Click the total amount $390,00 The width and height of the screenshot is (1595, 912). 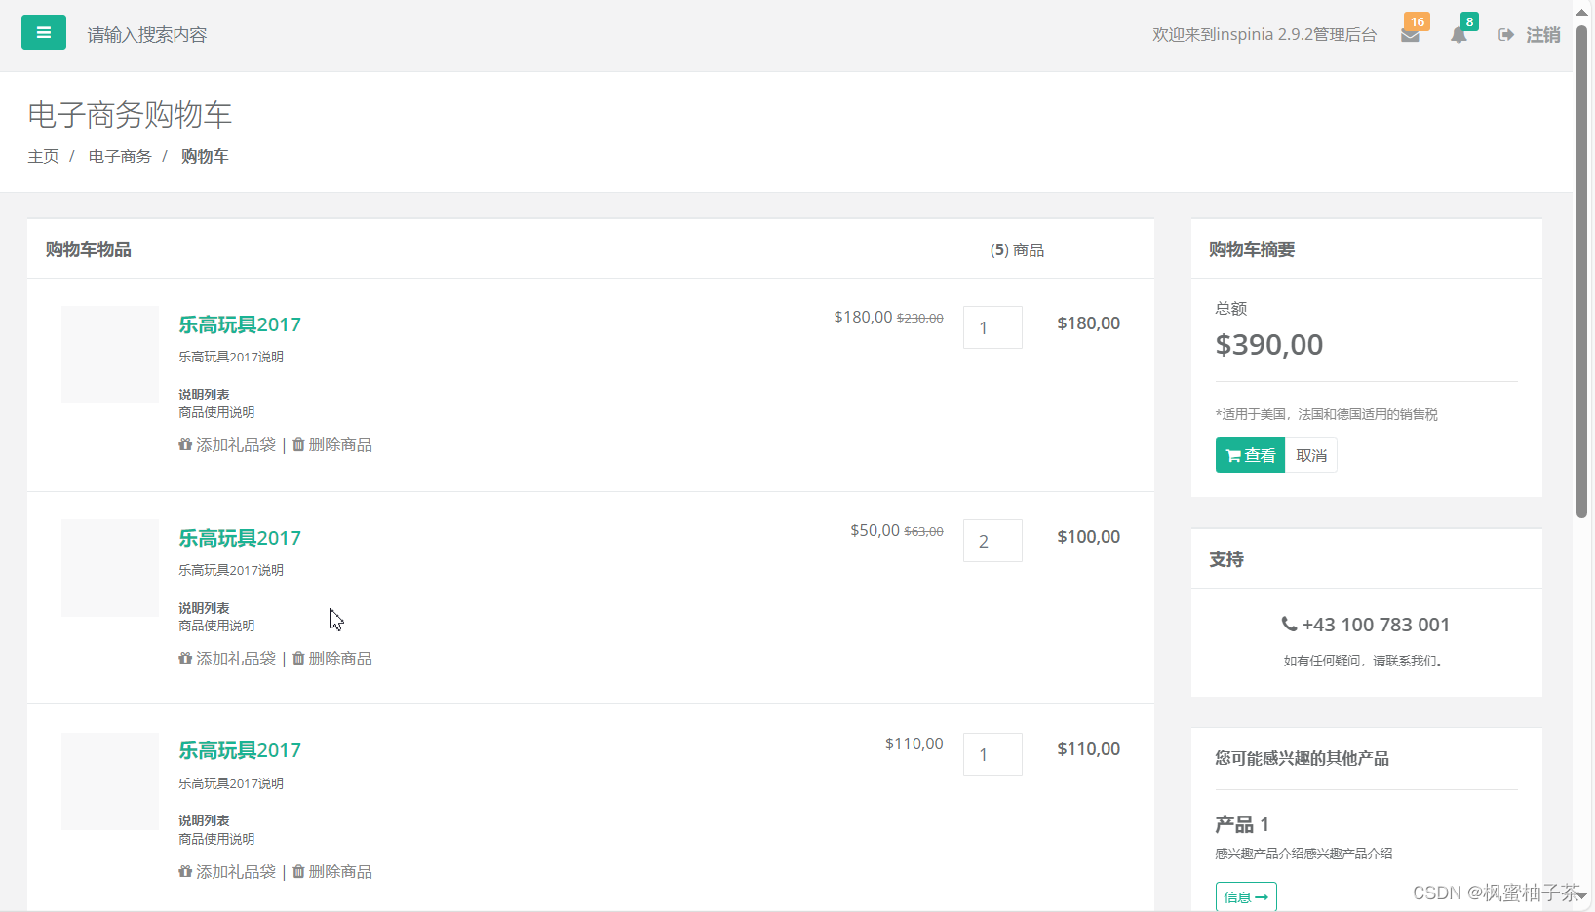point(1269,344)
